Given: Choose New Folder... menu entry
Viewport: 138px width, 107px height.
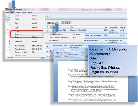Looking at the screenshot, I should 27,46.
